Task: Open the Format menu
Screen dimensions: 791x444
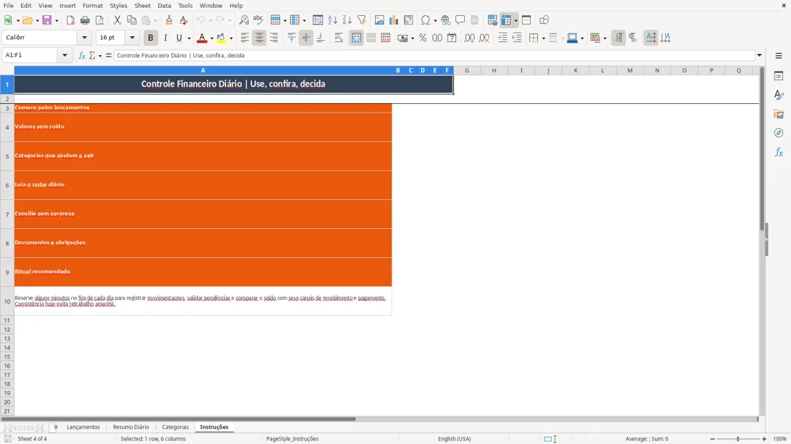Action: pyautogui.click(x=92, y=5)
